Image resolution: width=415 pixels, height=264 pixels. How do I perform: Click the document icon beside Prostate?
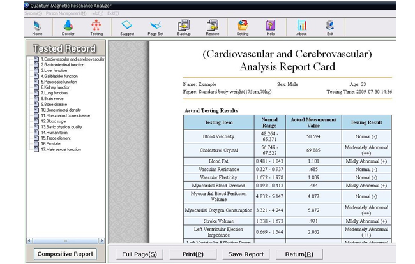(36, 143)
